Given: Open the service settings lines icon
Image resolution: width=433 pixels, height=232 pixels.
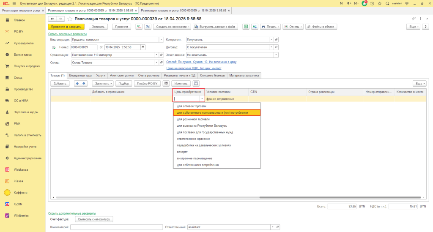Looking at the screenshot, I should (x=407, y=3).
